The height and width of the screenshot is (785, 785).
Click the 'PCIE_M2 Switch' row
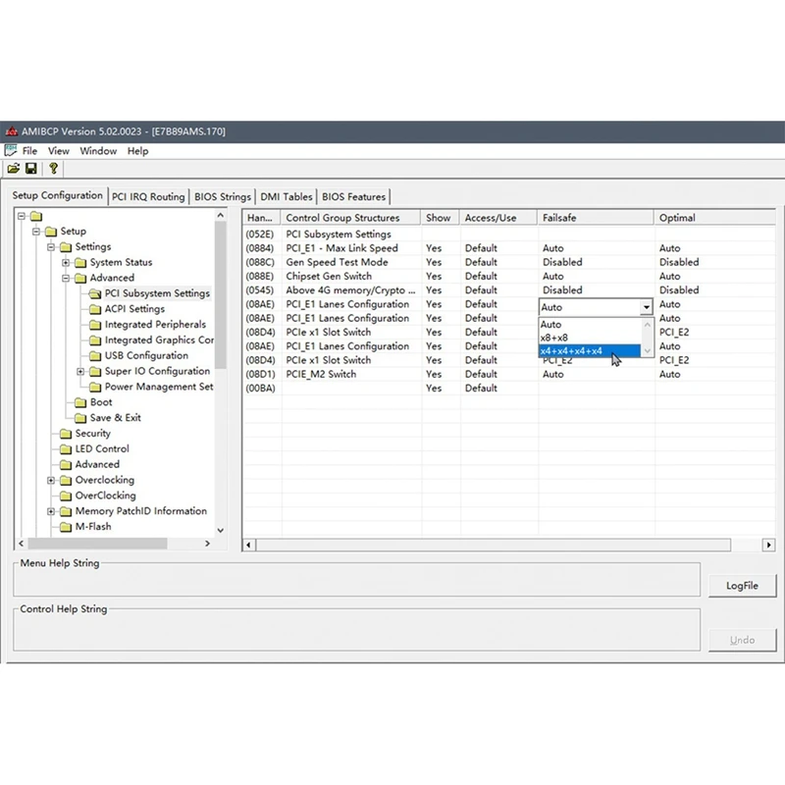[509, 375]
